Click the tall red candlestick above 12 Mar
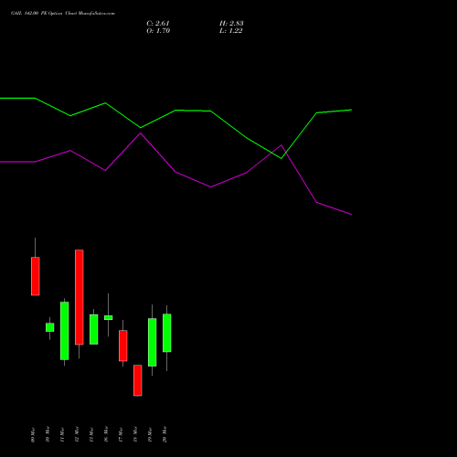Viewport: 457px width, 457px height. click(x=80, y=297)
